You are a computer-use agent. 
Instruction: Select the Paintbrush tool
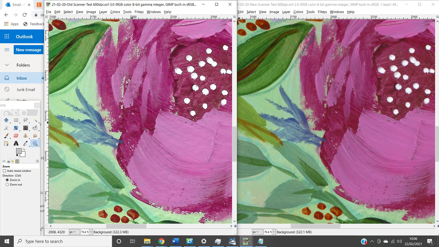(6, 135)
